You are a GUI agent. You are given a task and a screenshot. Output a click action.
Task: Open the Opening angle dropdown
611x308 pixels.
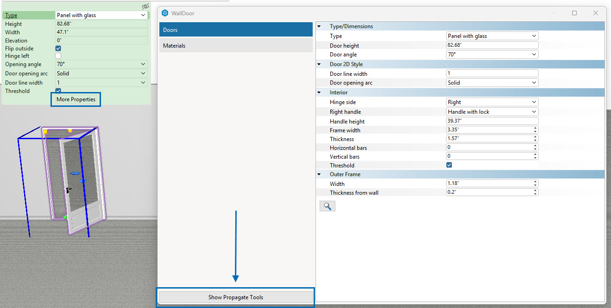(101, 64)
